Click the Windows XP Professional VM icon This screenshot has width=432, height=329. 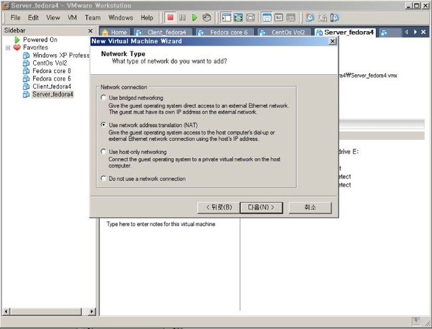point(26,55)
